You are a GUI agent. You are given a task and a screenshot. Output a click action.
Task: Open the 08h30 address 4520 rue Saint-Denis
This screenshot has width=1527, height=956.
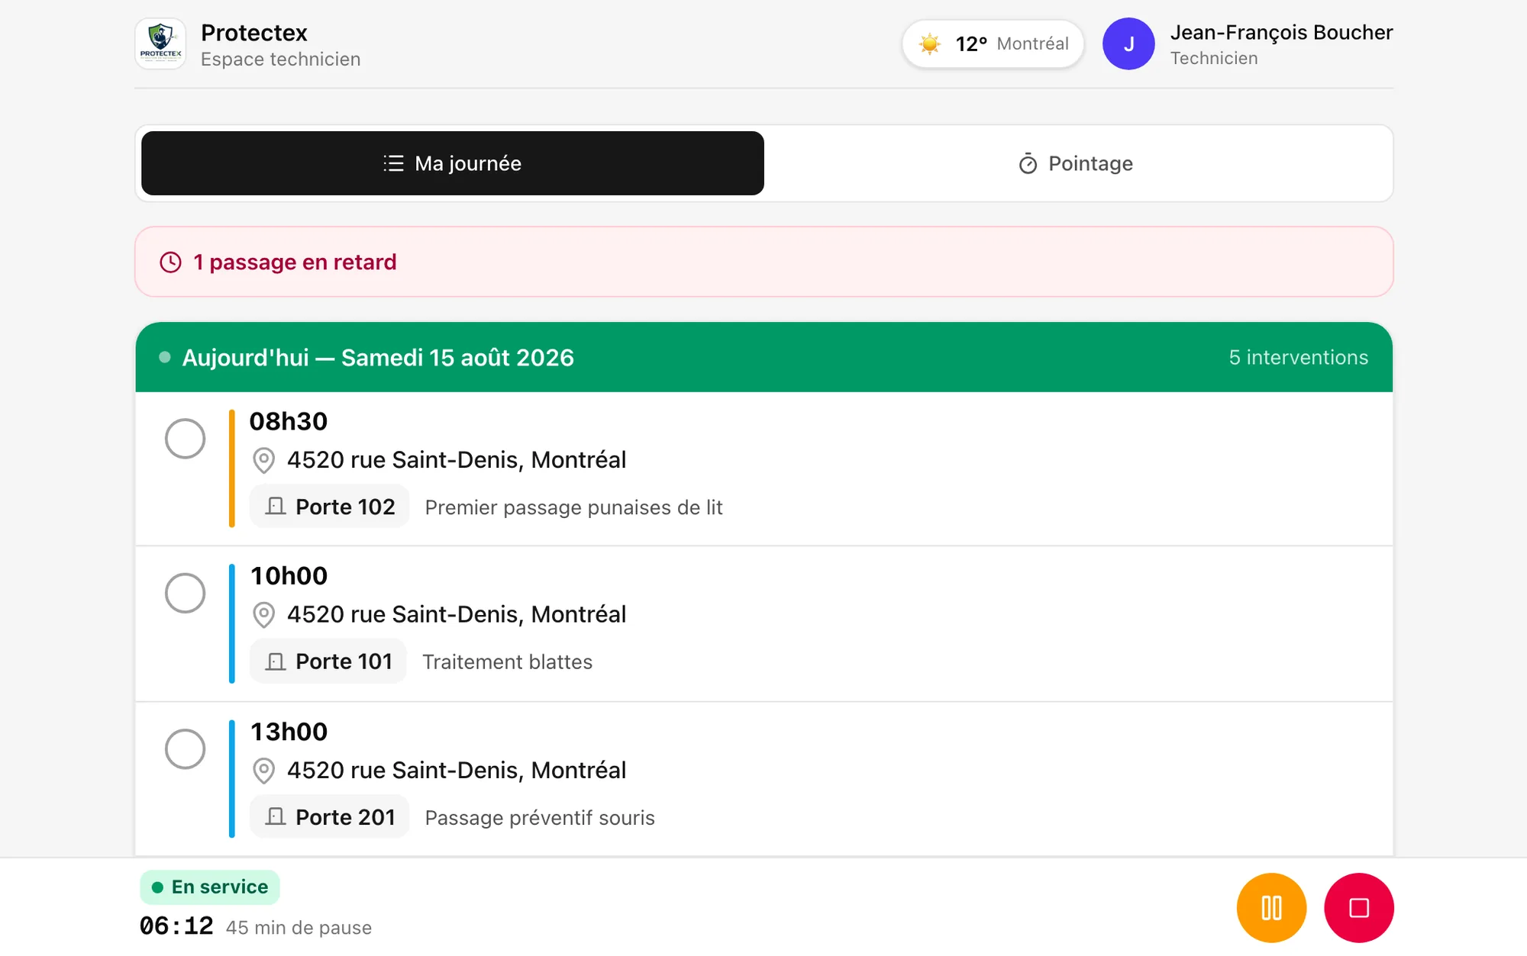tap(457, 460)
